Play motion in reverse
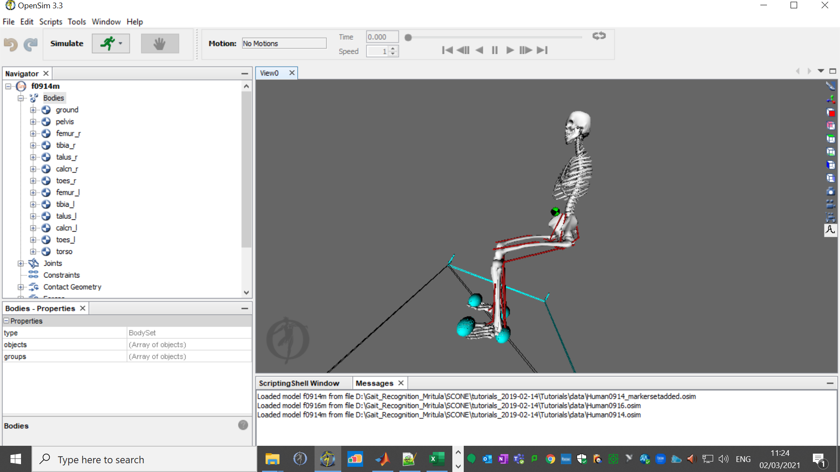The width and height of the screenshot is (840, 472). point(479,50)
